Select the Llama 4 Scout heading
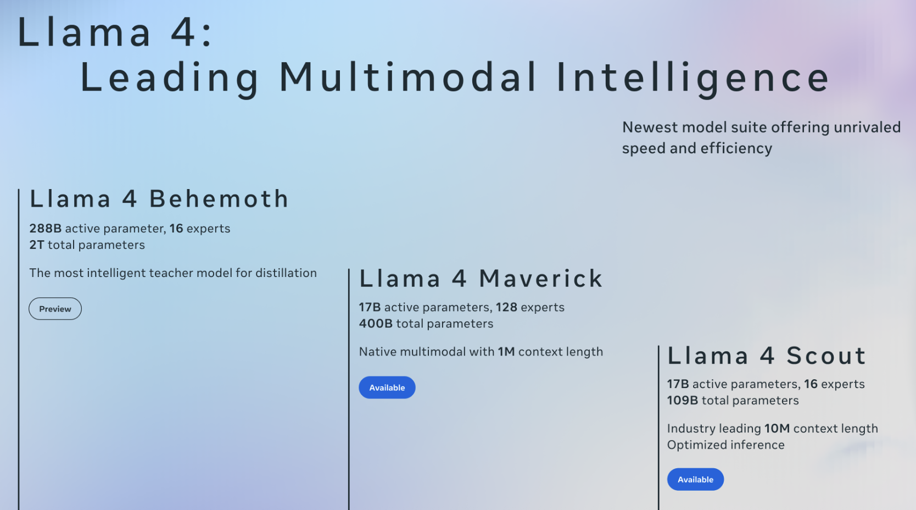 click(767, 356)
